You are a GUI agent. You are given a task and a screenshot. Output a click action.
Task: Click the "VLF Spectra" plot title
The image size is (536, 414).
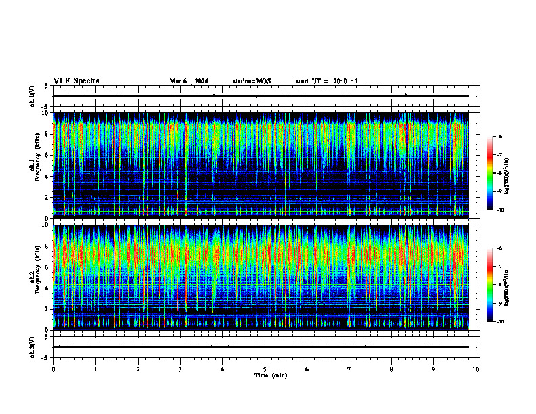coord(76,81)
